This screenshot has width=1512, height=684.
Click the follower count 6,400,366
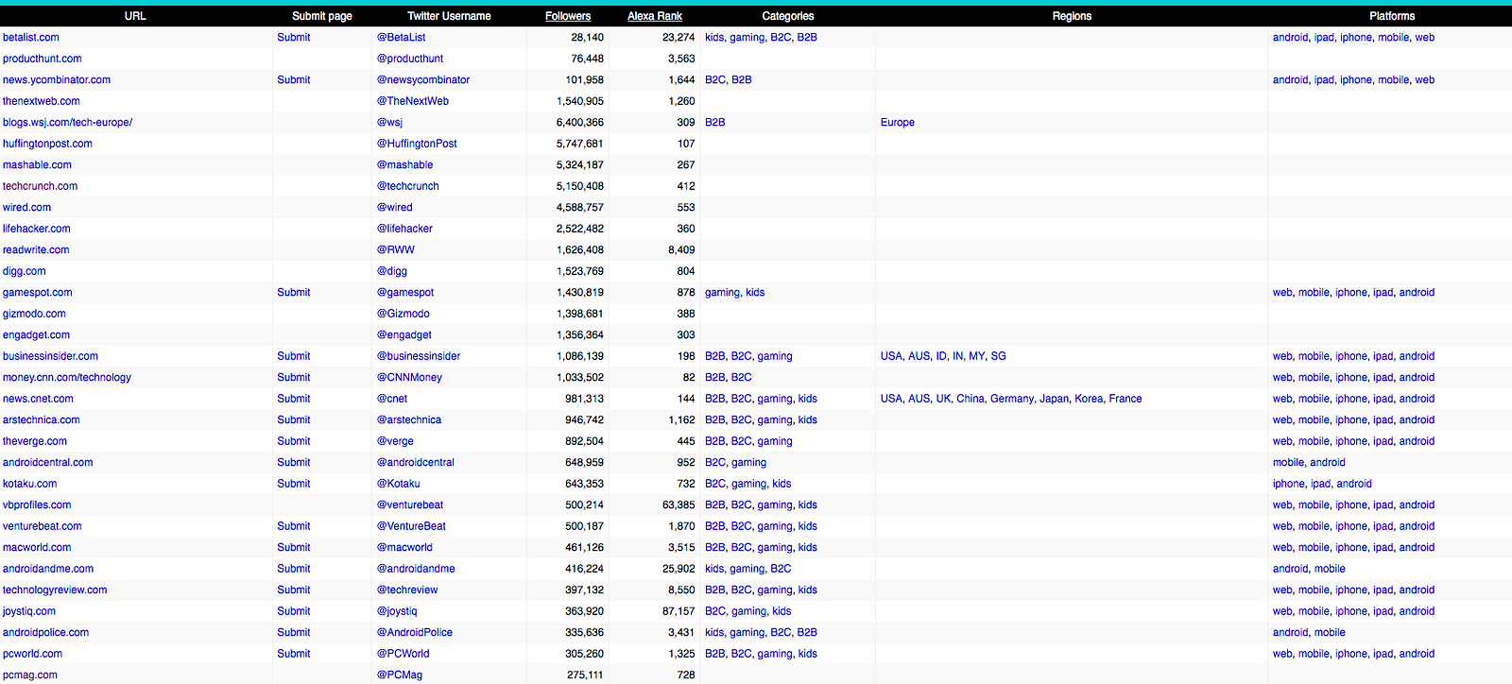tap(580, 123)
